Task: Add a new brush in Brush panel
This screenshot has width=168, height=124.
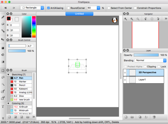Action: [9, 117]
